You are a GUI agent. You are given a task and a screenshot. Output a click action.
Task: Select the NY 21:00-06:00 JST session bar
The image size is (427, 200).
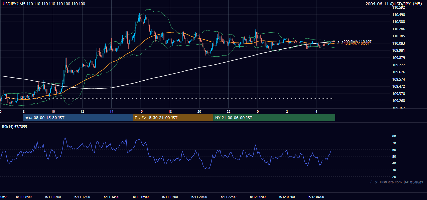274,118
